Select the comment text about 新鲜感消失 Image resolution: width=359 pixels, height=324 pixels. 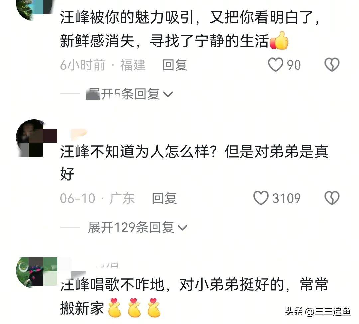pyautogui.click(x=190, y=29)
